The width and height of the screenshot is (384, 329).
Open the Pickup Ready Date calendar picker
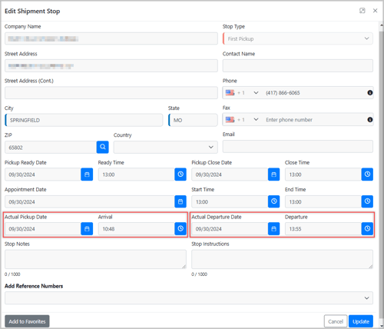click(x=87, y=174)
